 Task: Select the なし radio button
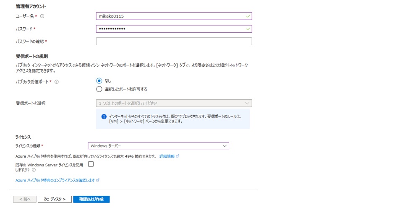(99, 81)
